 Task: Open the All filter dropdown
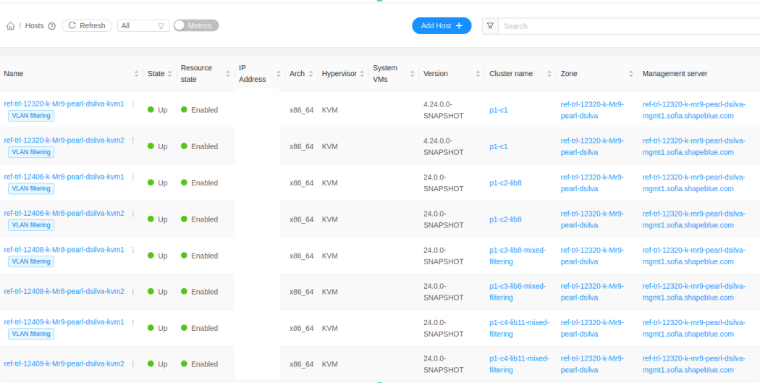(x=143, y=25)
